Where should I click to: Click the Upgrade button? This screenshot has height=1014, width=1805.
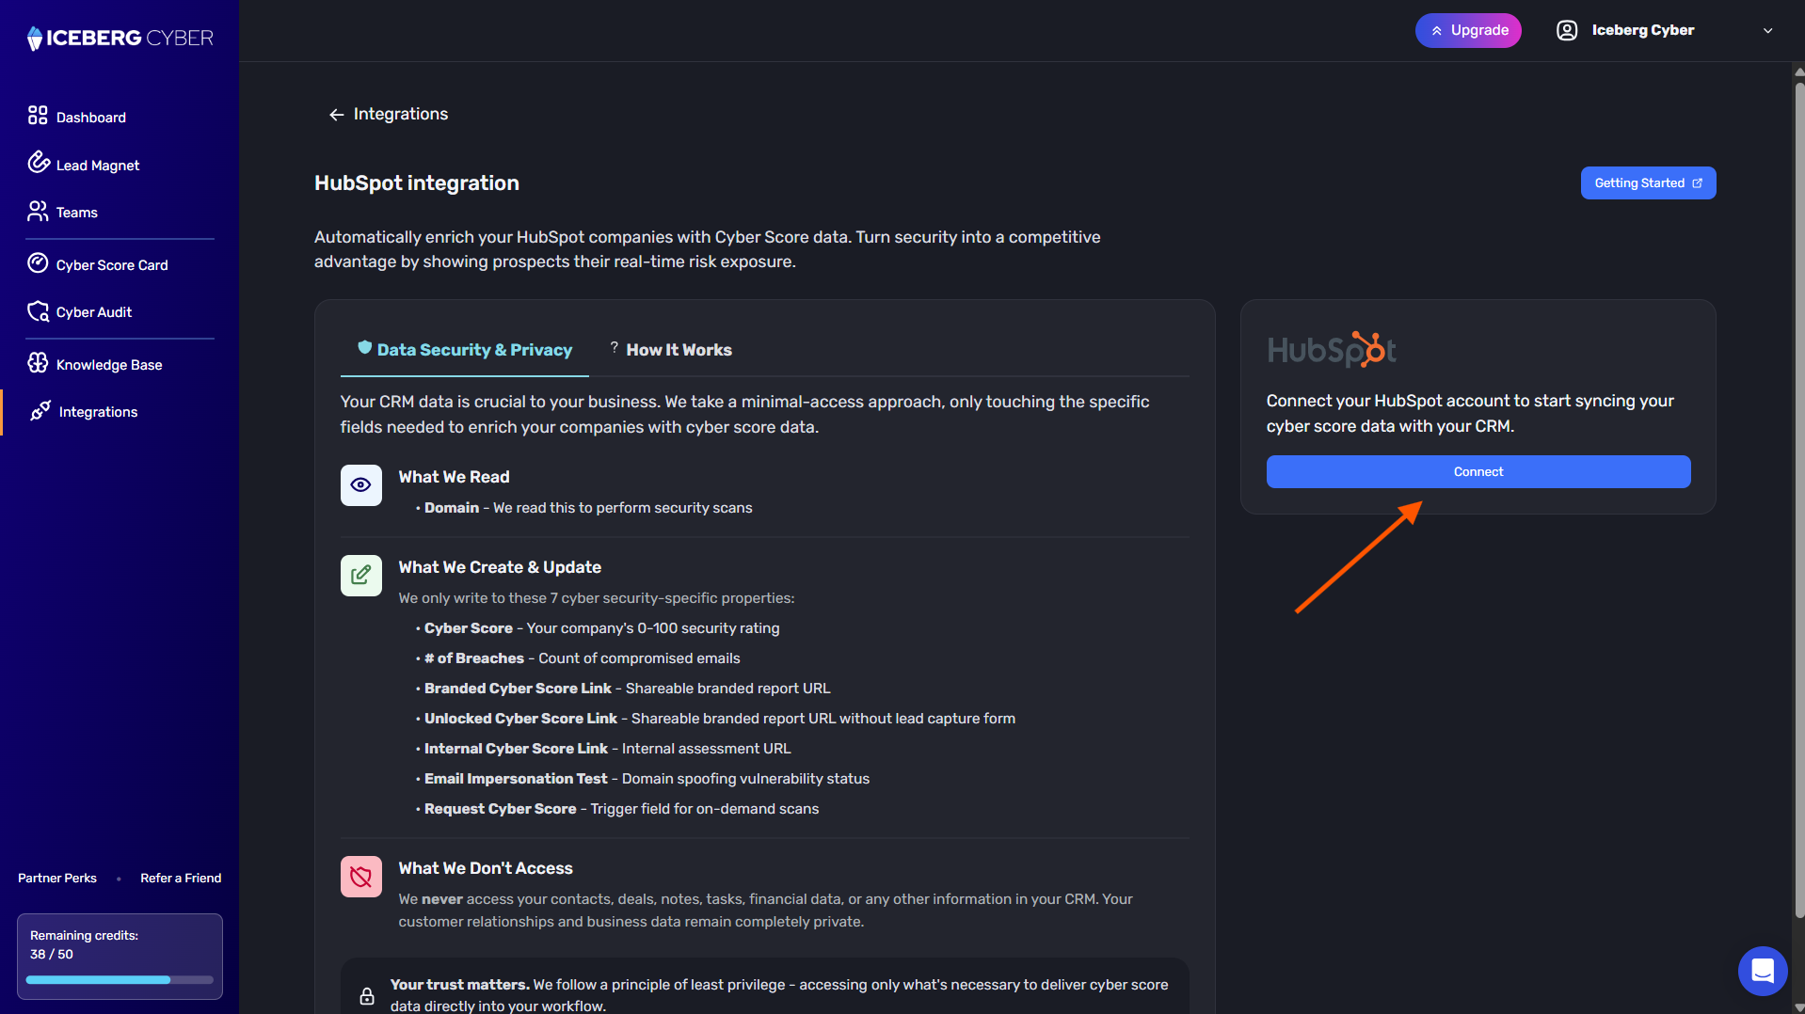[x=1468, y=31]
